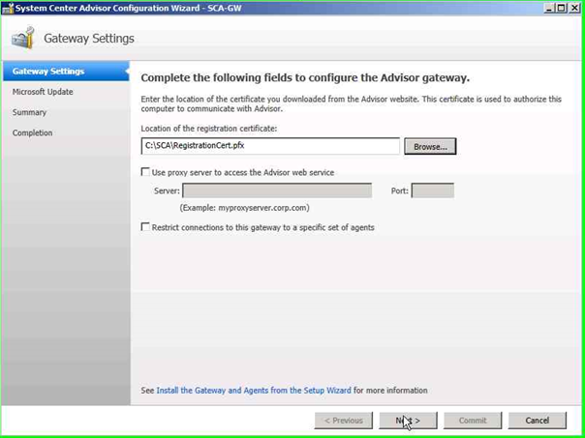This screenshot has height=438, width=585.
Task: Select the Gateway Settings wizard step
Action: coord(48,72)
